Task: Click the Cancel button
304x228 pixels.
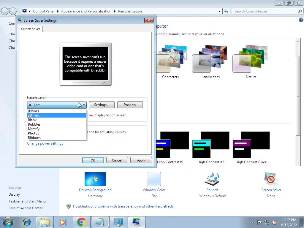Action: click(117, 160)
